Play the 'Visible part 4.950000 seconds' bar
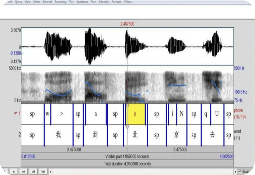 (x=127, y=156)
